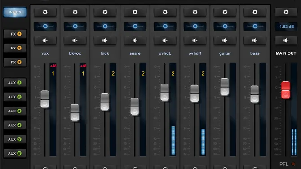
Task: Open the AUX 6 mix view
Action: coord(15,153)
